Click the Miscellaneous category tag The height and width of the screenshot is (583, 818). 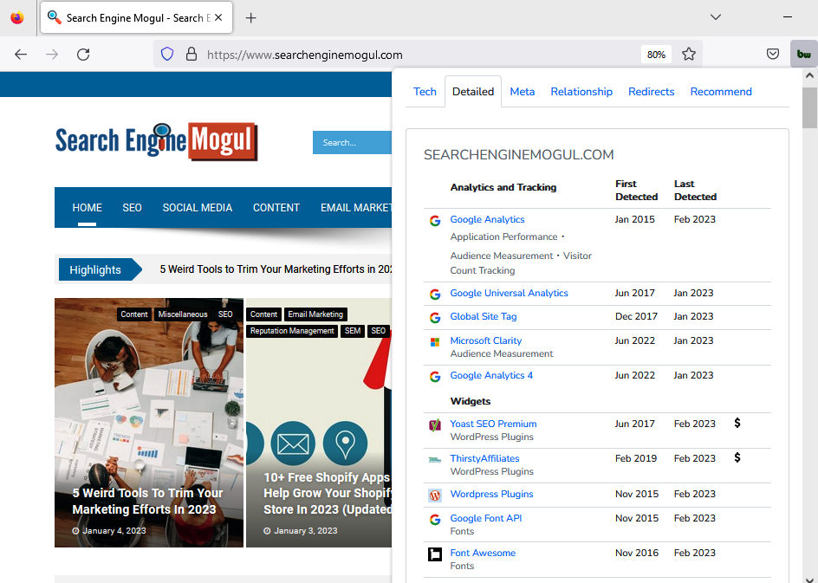point(183,314)
